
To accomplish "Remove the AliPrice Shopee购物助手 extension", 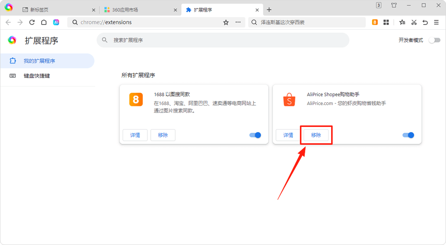I will point(316,135).
